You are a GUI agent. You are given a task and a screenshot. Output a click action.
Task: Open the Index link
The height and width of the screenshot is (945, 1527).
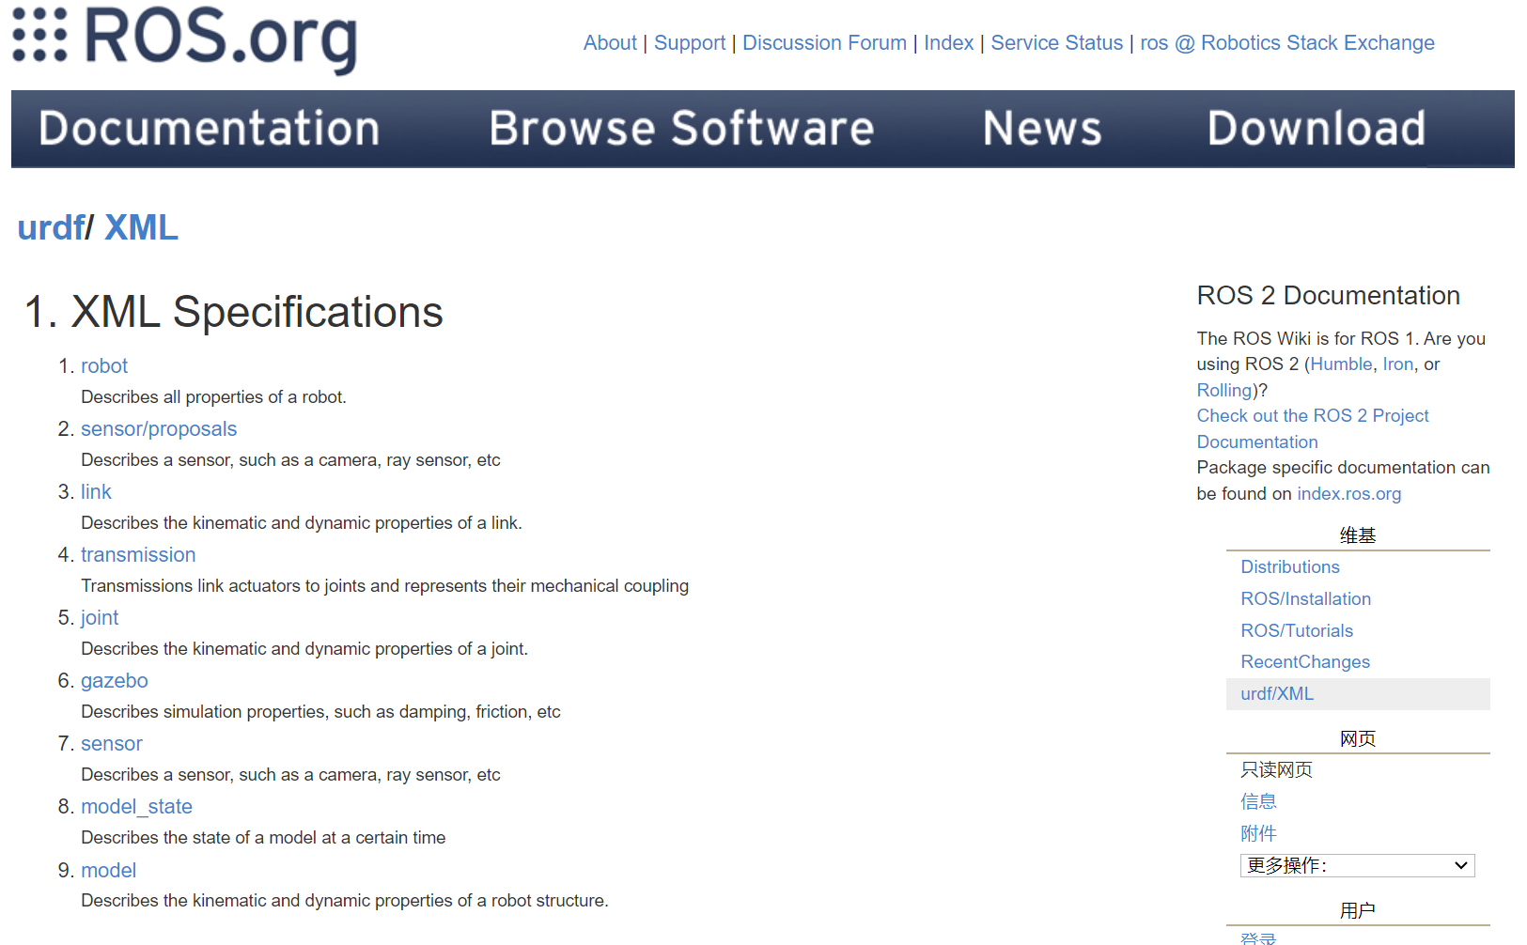pyautogui.click(x=948, y=43)
